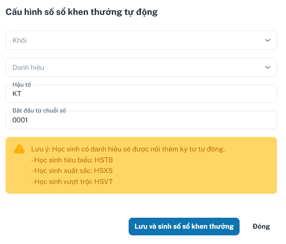This screenshot has width=286, height=244.
Task: Focus the Bắt đầu từ chuỗi số input
Action: [141, 120]
